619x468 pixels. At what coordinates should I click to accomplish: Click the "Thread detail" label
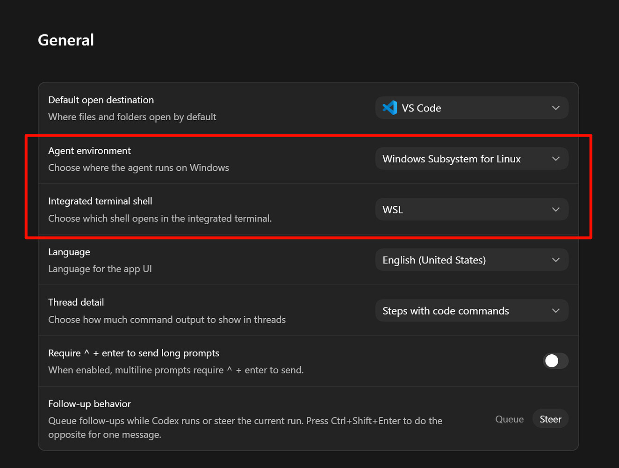(76, 302)
